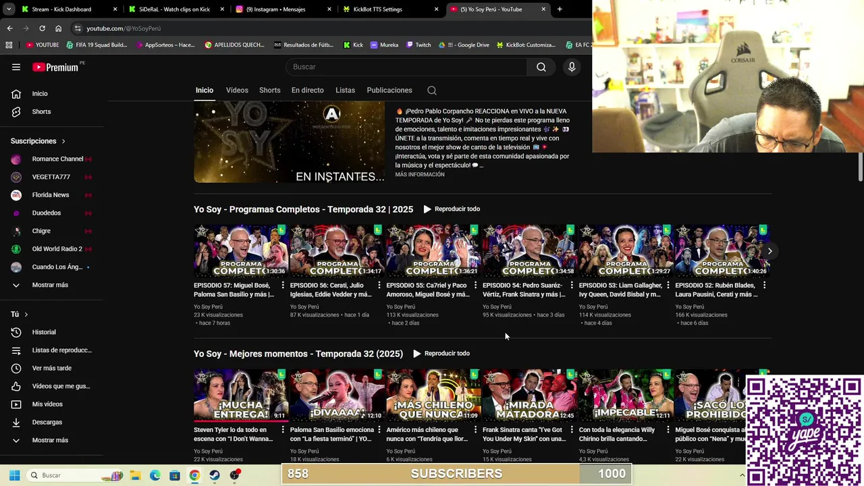Open a new browser tab
Image resolution: width=864 pixels, height=486 pixels.
click(x=560, y=9)
